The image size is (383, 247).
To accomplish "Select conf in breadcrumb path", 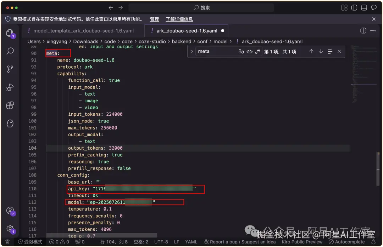I will 202,41.
